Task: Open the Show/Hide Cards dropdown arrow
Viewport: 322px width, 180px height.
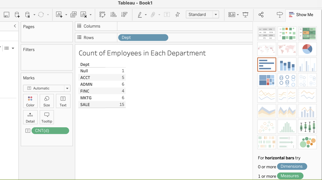Action: 238,15
